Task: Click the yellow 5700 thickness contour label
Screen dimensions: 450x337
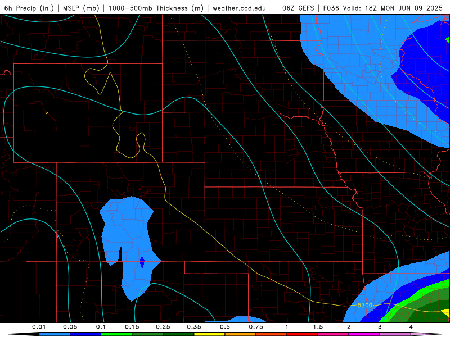Action: pos(365,305)
